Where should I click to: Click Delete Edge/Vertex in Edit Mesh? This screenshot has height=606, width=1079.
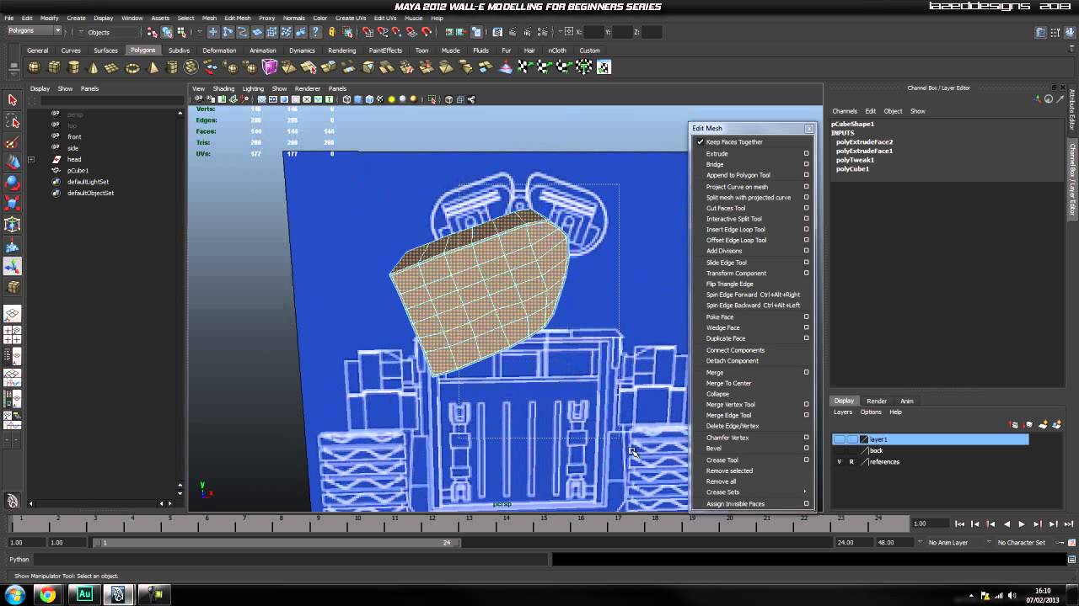[x=733, y=426]
